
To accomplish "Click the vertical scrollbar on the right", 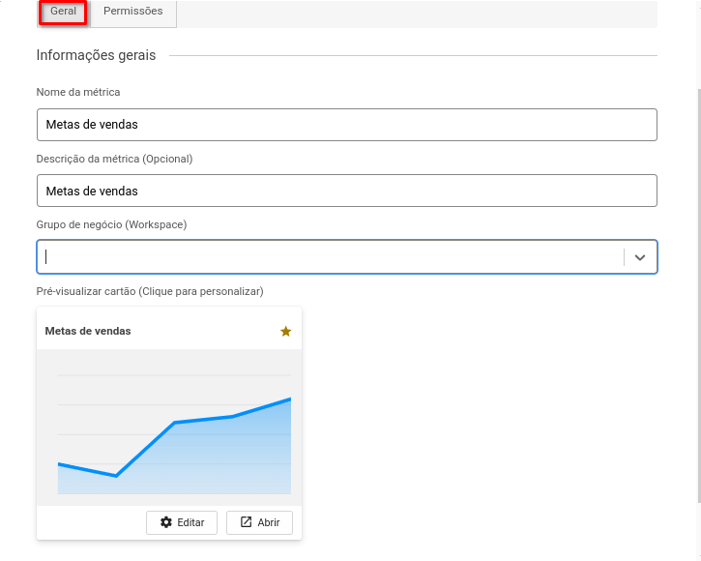I will click(698, 290).
